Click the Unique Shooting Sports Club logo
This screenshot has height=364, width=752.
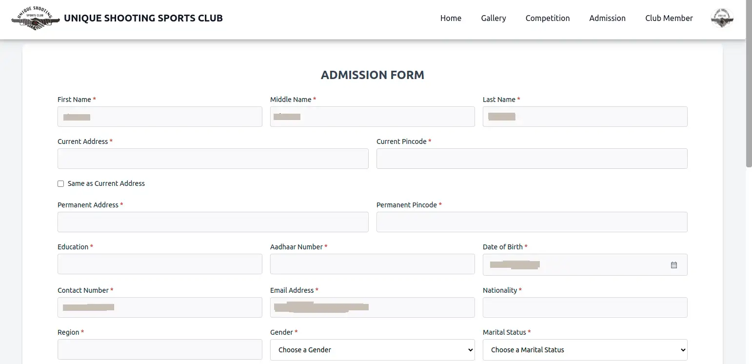[35, 19]
